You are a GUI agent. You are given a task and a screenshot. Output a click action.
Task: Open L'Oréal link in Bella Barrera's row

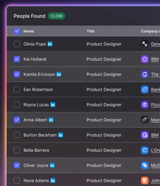tap(156, 150)
